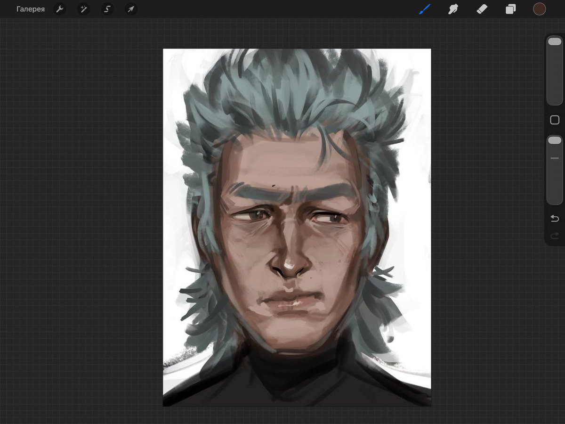Select the Brush tool
Viewport: 565px width, 424px height.
(x=425, y=9)
